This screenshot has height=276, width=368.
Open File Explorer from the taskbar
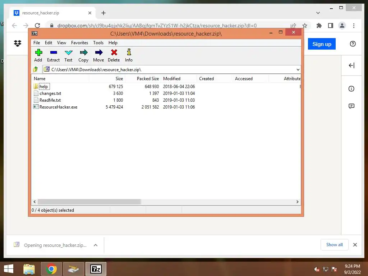click(x=29, y=269)
